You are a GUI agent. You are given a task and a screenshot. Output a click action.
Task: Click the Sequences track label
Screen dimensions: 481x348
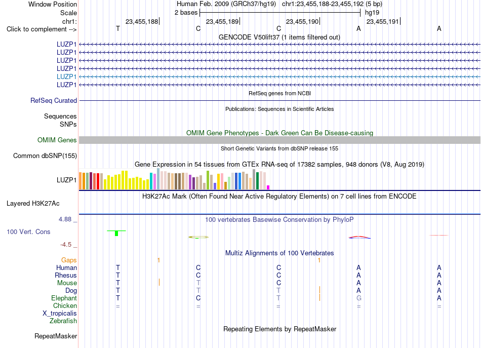pos(60,117)
